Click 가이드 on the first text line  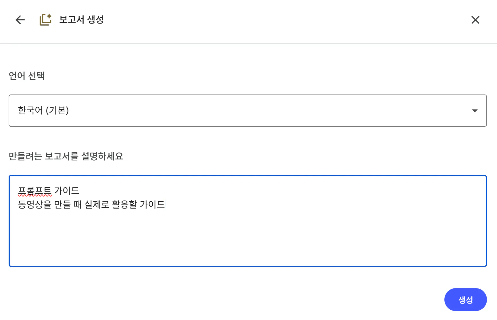tap(67, 191)
